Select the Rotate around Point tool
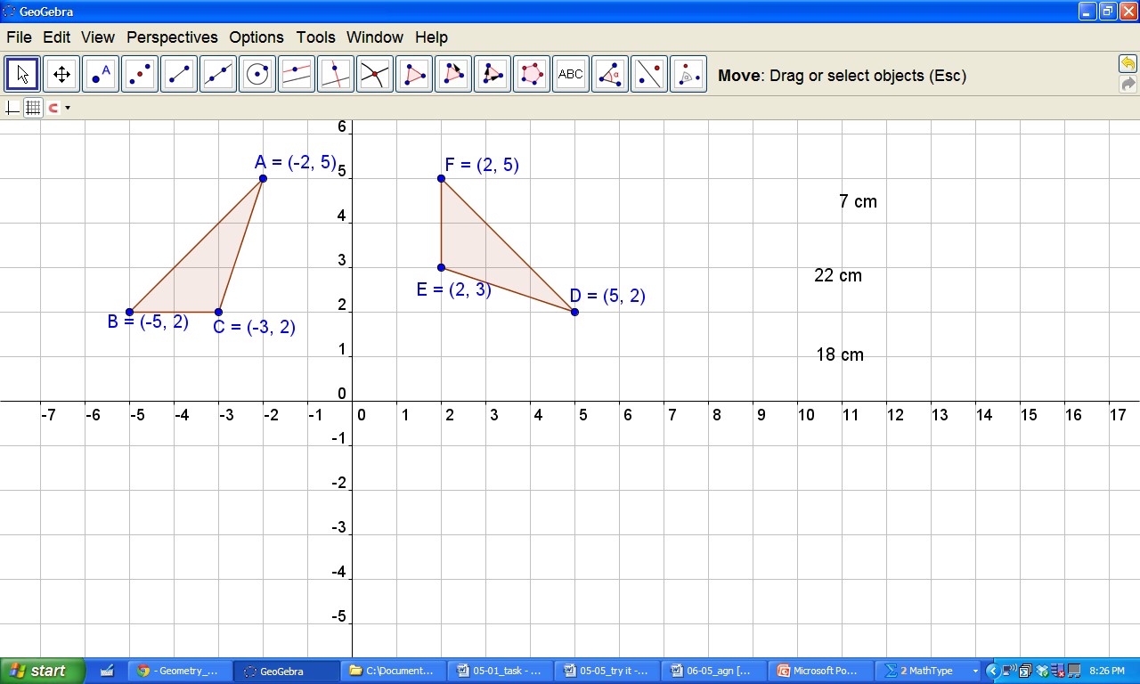The width and height of the screenshot is (1140, 684). [688, 75]
